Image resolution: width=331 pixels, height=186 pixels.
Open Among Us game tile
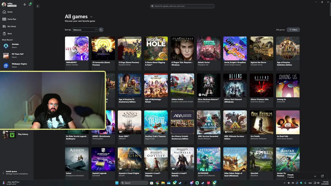tap(288, 90)
